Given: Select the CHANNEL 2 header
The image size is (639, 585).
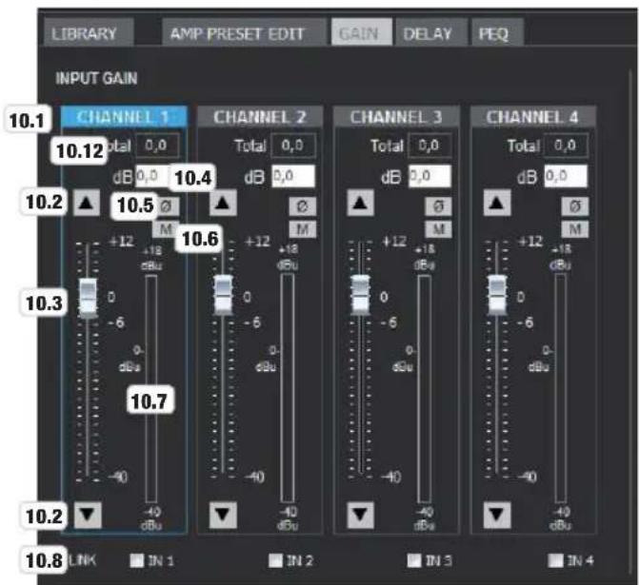Looking at the screenshot, I should click(x=260, y=117).
